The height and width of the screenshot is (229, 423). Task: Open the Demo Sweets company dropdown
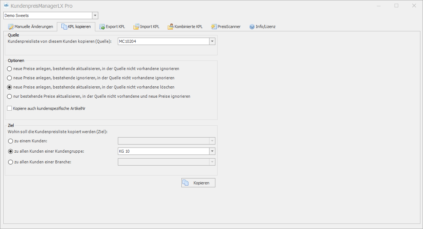point(95,15)
